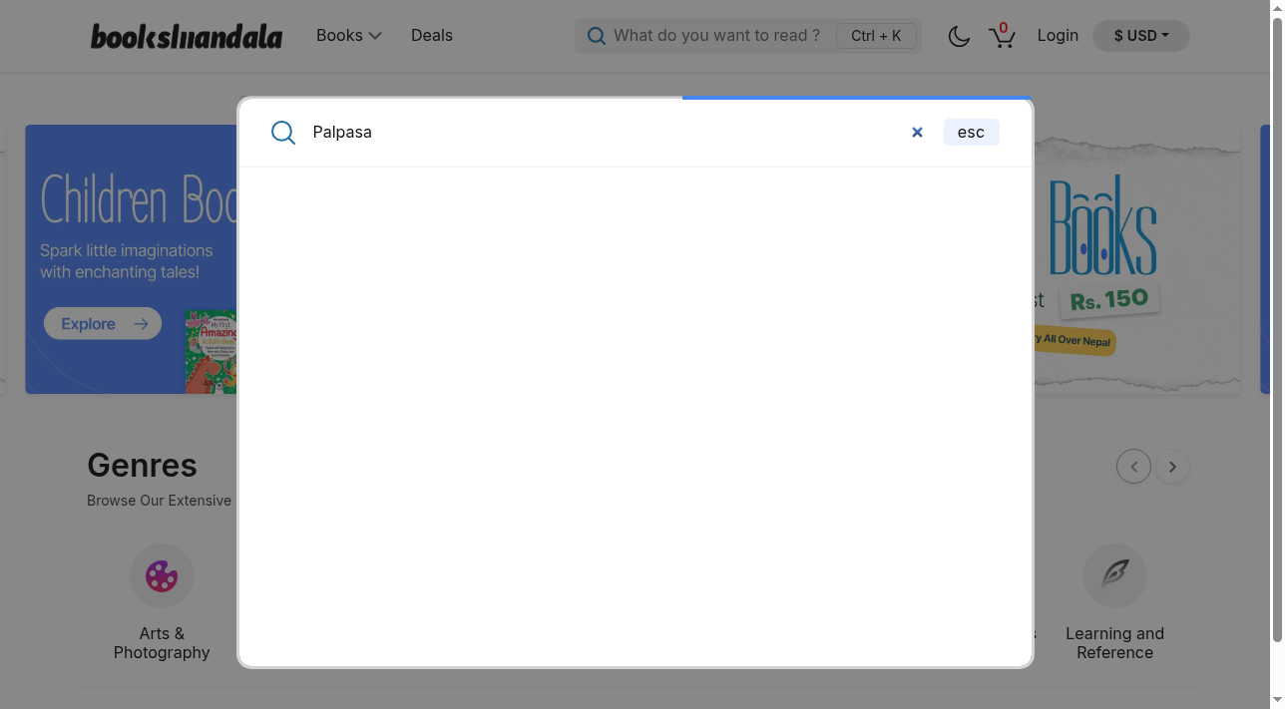
Task: Clear the Palpasa search text
Action: point(917,132)
